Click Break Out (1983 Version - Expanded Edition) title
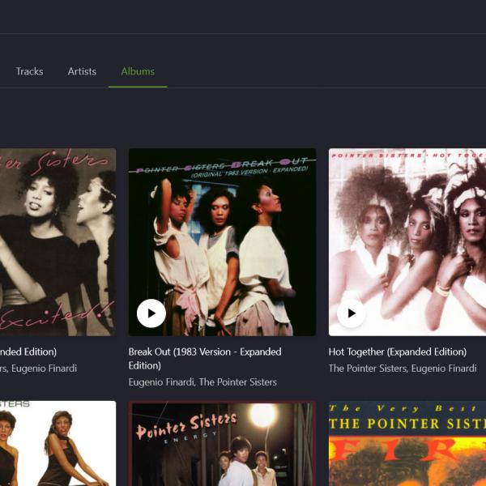This screenshot has width=486, height=486. [205, 359]
